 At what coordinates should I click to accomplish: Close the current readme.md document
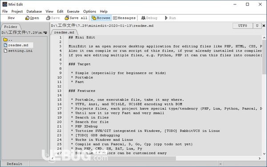point(264,26)
